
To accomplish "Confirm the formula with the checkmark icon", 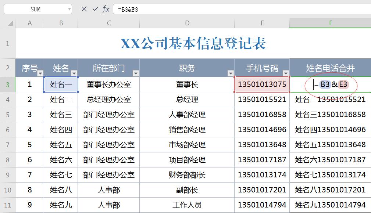I will tap(95, 9).
